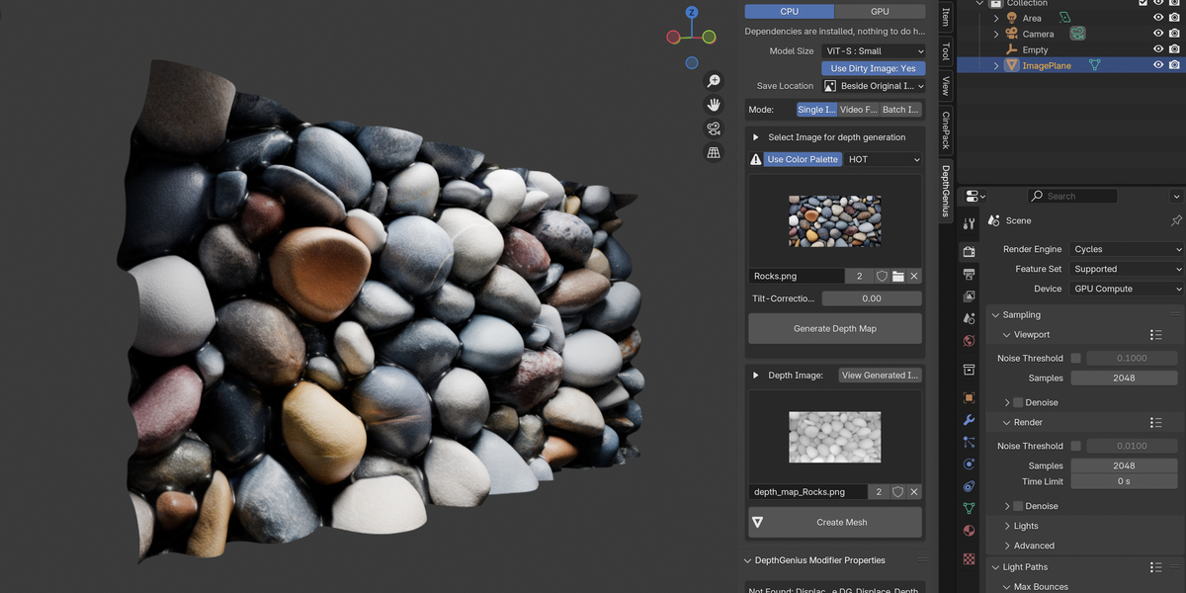The image size is (1186, 593).
Task: Select the Object Properties orange square icon
Action: click(x=969, y=397)
